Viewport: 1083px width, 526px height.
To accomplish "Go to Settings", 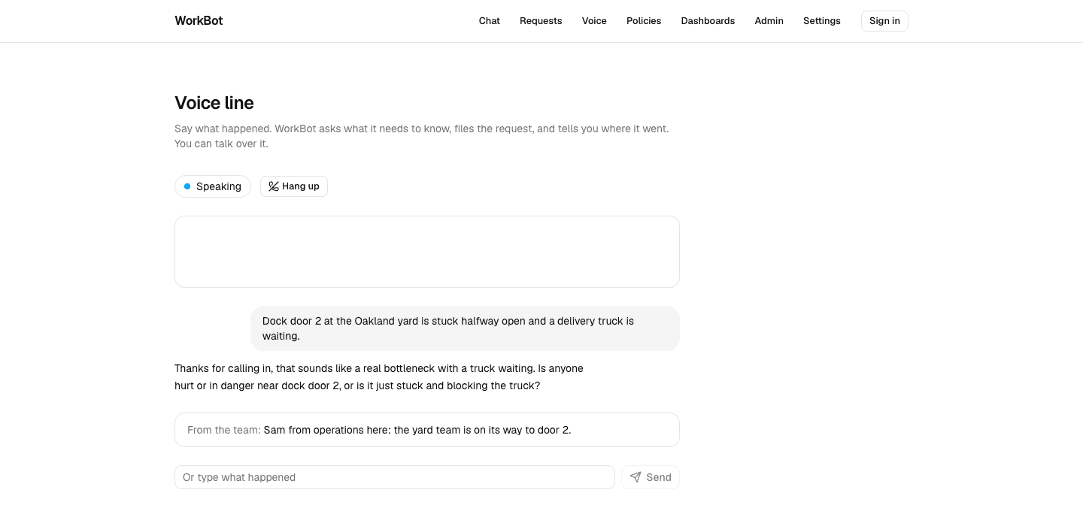I will coord(822,21).
